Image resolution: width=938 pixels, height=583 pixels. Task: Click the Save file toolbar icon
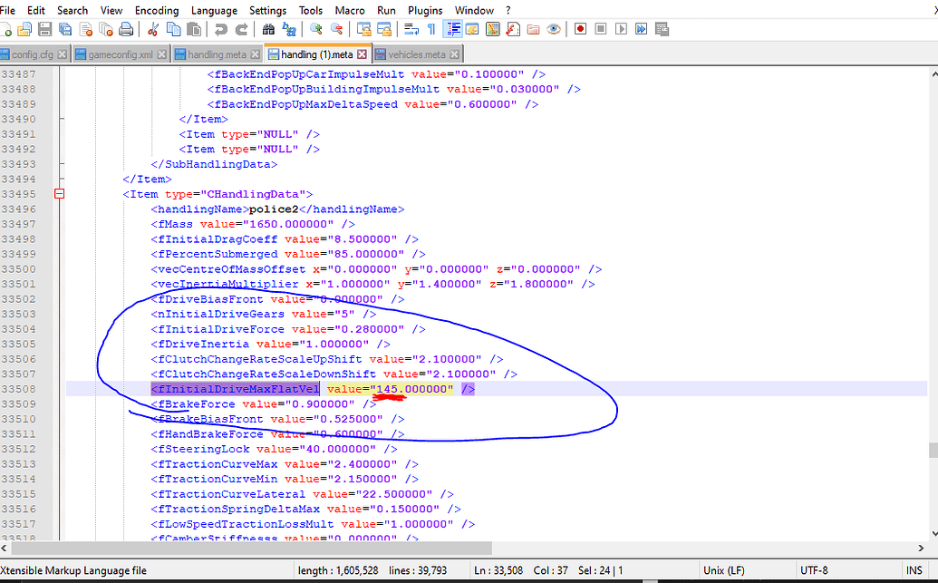45,29
